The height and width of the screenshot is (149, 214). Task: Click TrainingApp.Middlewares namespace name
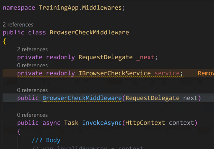[x=80, y=8]
